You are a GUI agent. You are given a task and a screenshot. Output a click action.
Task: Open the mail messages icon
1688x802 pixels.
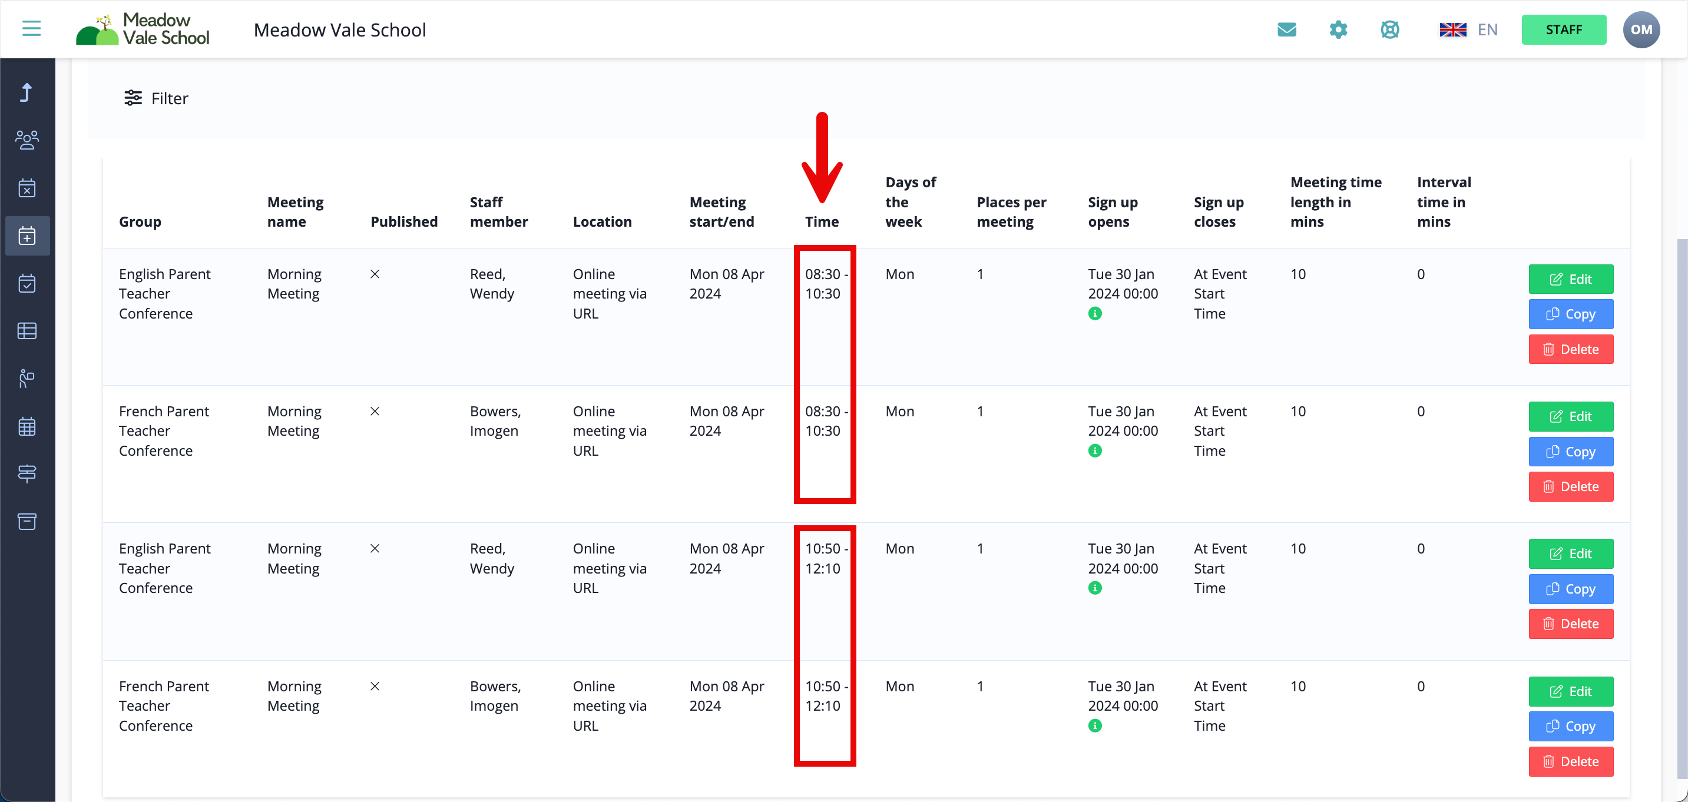point(1287,29)
